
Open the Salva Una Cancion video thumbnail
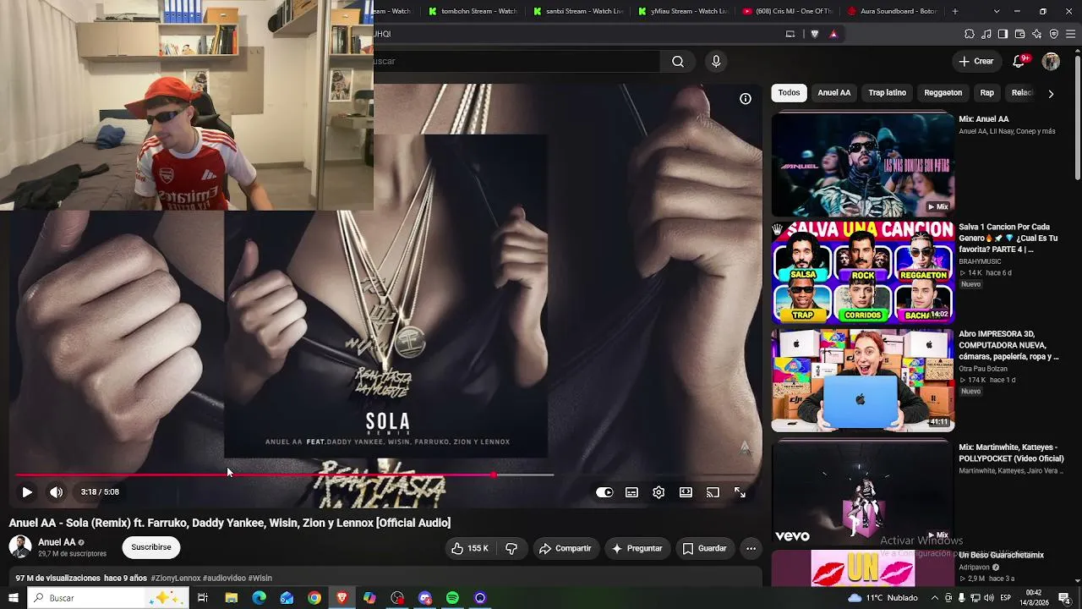coord(863,272)
